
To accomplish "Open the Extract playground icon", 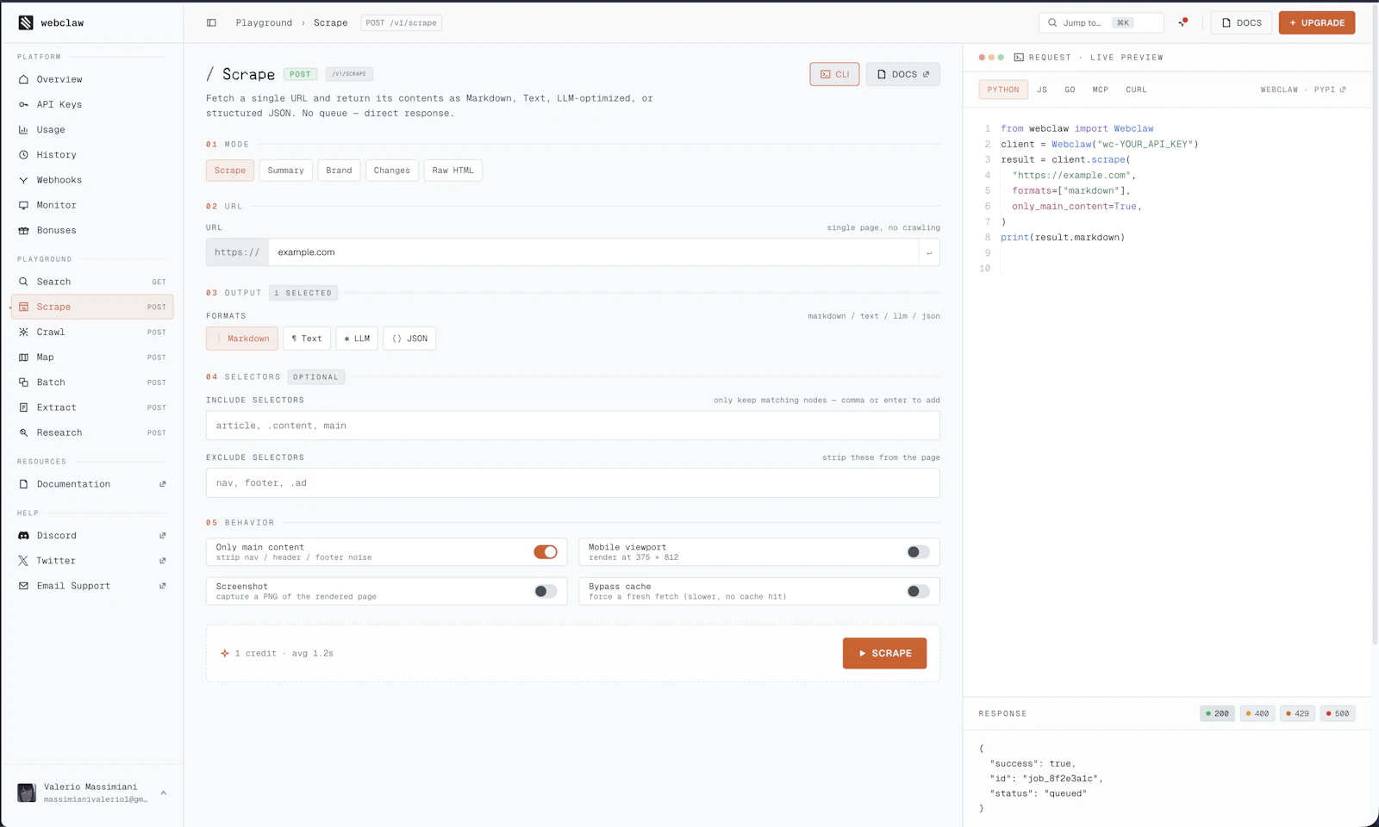I will (23, 407).
